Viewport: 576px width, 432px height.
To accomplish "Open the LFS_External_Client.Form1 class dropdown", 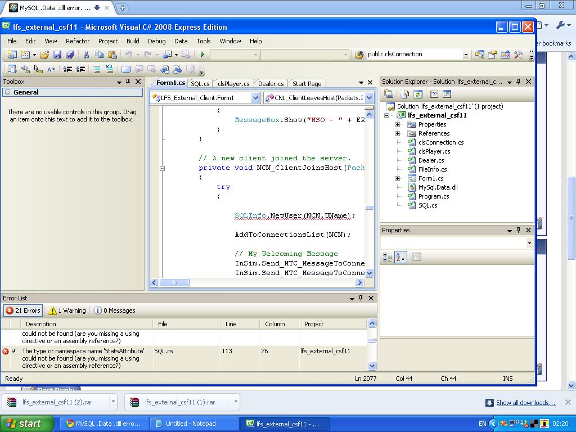I will [256, 98].
